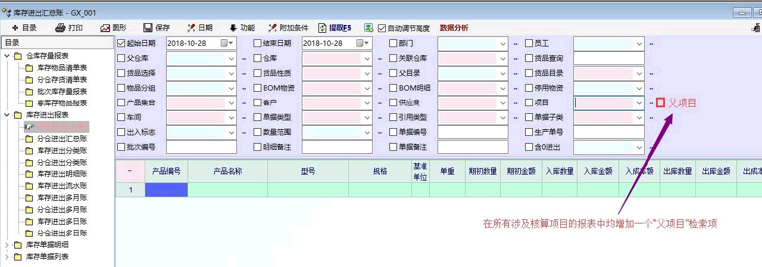Click the 打印 (Print) toolbar icon
Screen dimensions: 762x267
60,28
